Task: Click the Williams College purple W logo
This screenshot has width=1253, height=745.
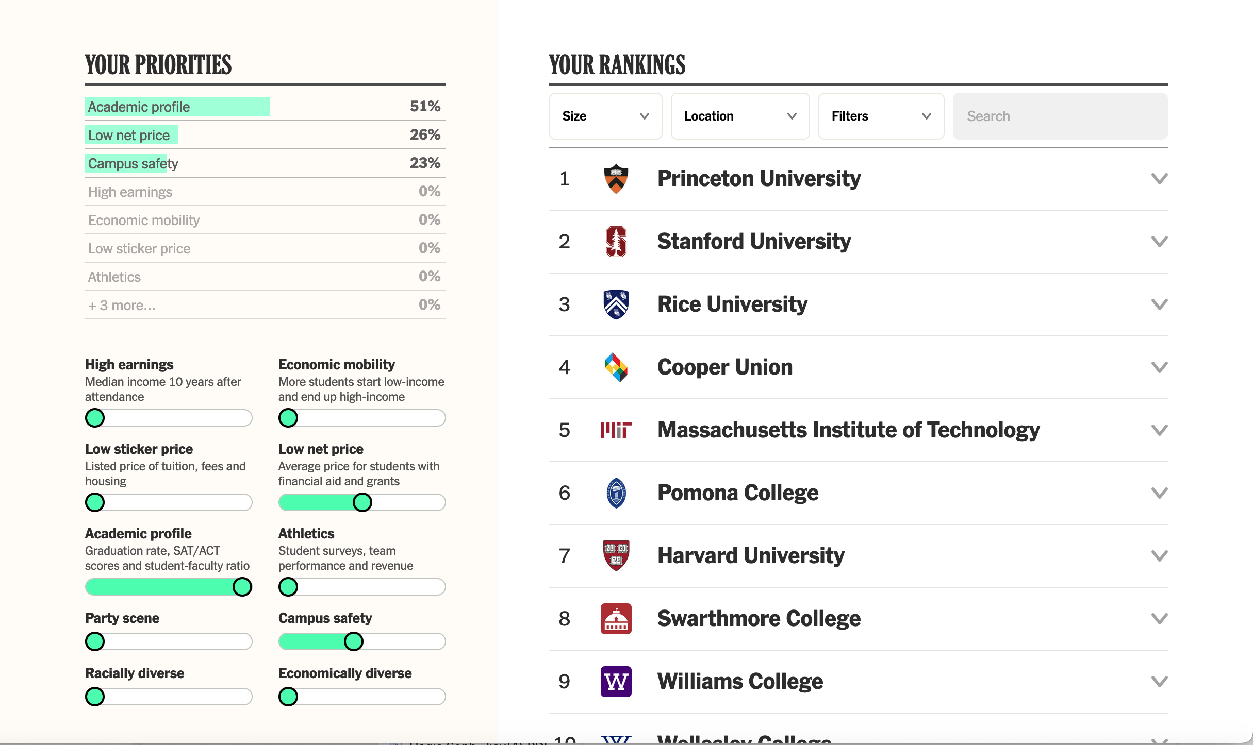Action: (616, 682)
